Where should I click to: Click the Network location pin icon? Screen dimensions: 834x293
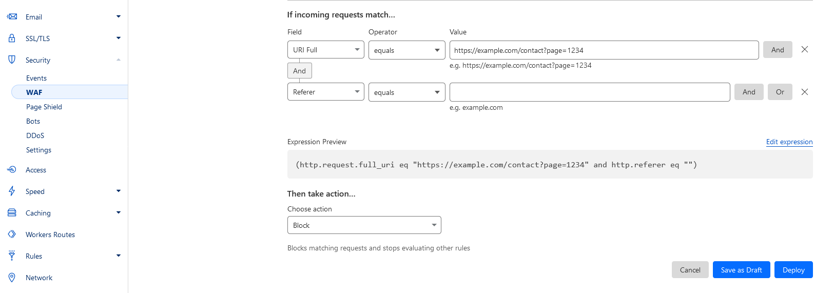(12, 278)
